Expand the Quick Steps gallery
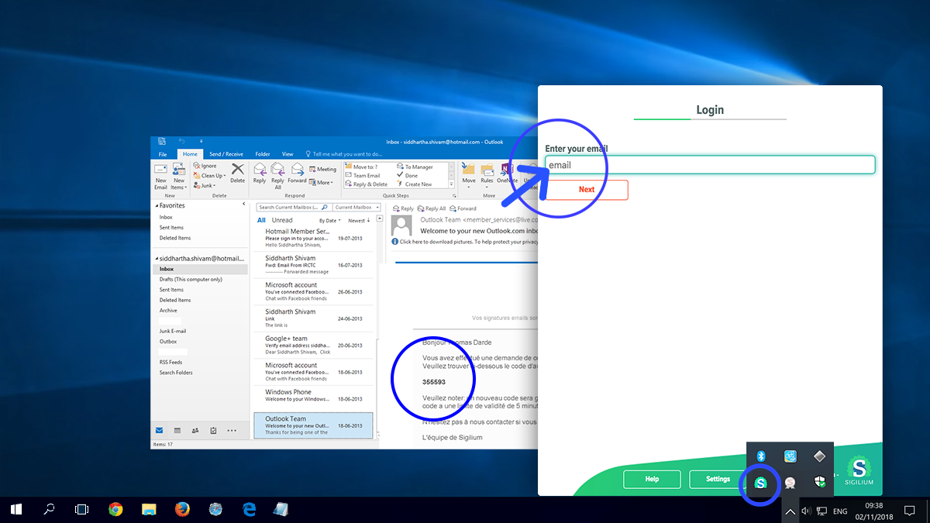The height and width of the screenshot is (523, 930). 450,185
